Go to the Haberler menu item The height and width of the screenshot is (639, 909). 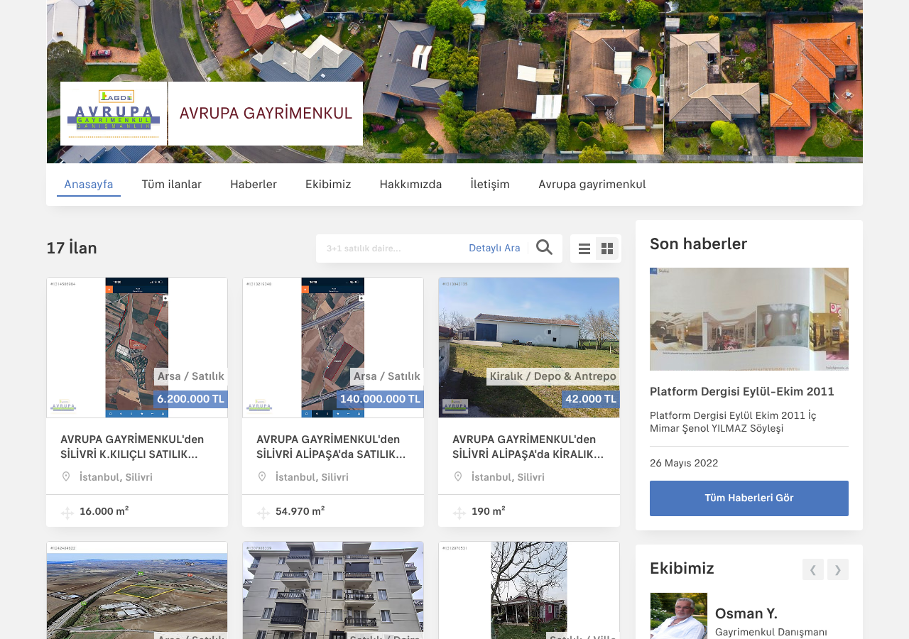click(254, 185)
